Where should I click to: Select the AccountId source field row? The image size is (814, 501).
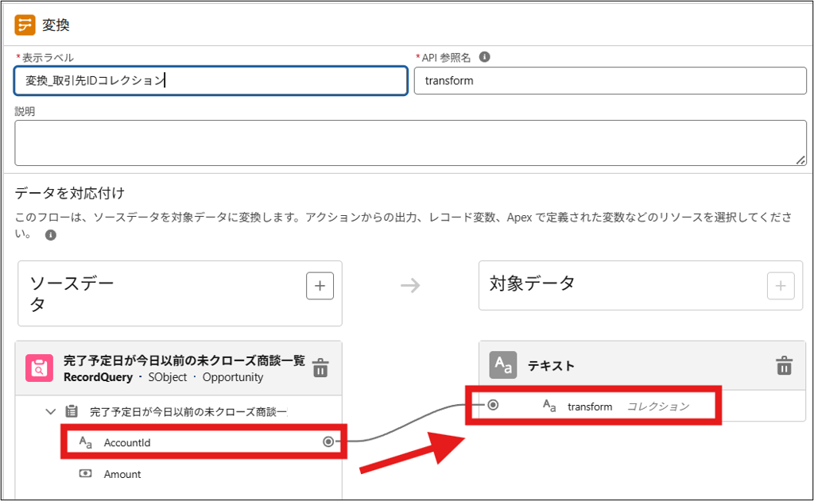click(x=203, y=442)
